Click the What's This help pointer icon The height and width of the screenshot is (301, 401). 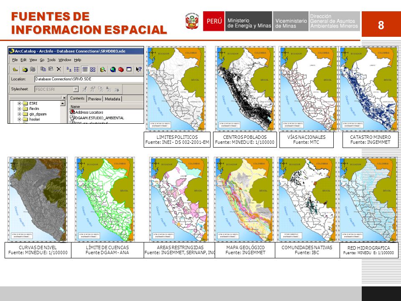(139, 69)
